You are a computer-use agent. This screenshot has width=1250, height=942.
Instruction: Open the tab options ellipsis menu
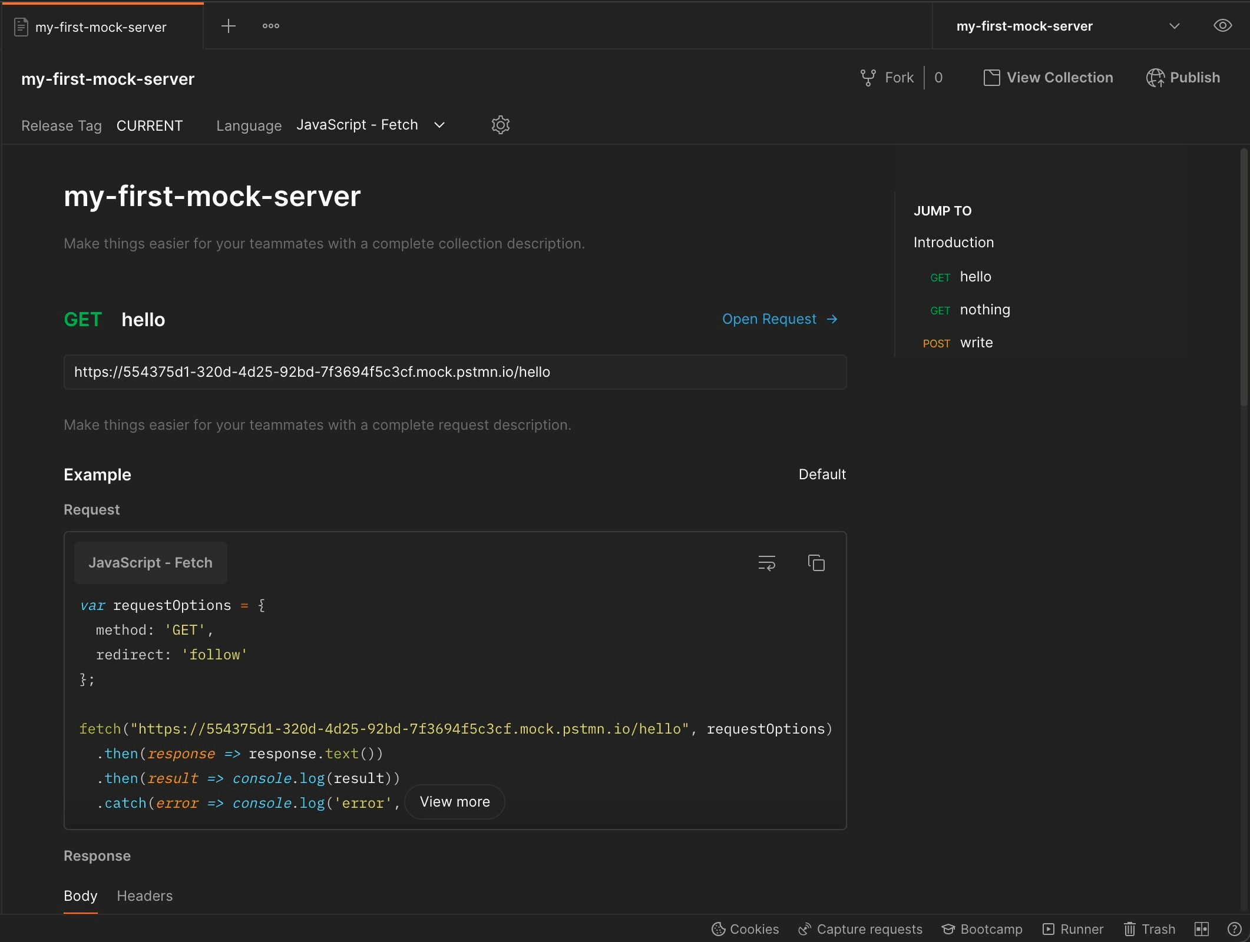(270, 26)
